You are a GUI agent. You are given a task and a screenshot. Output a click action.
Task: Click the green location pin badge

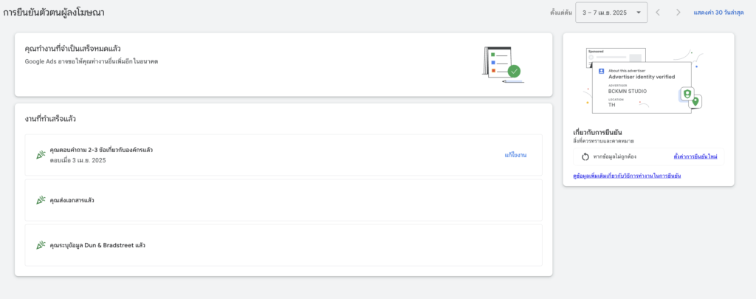coord(695,101)
